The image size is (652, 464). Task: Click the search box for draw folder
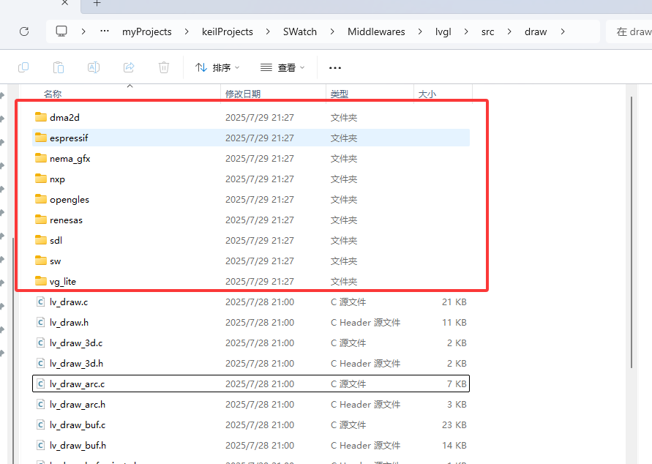tap(631, 31)
